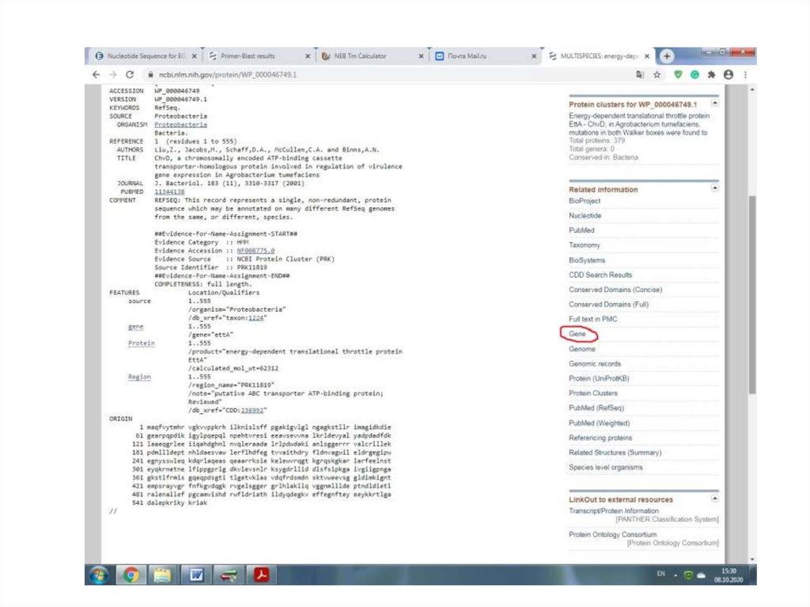Close the Primer-Blast results tab
The height and width of the screenshot is (607, 810).
[308, 56]
